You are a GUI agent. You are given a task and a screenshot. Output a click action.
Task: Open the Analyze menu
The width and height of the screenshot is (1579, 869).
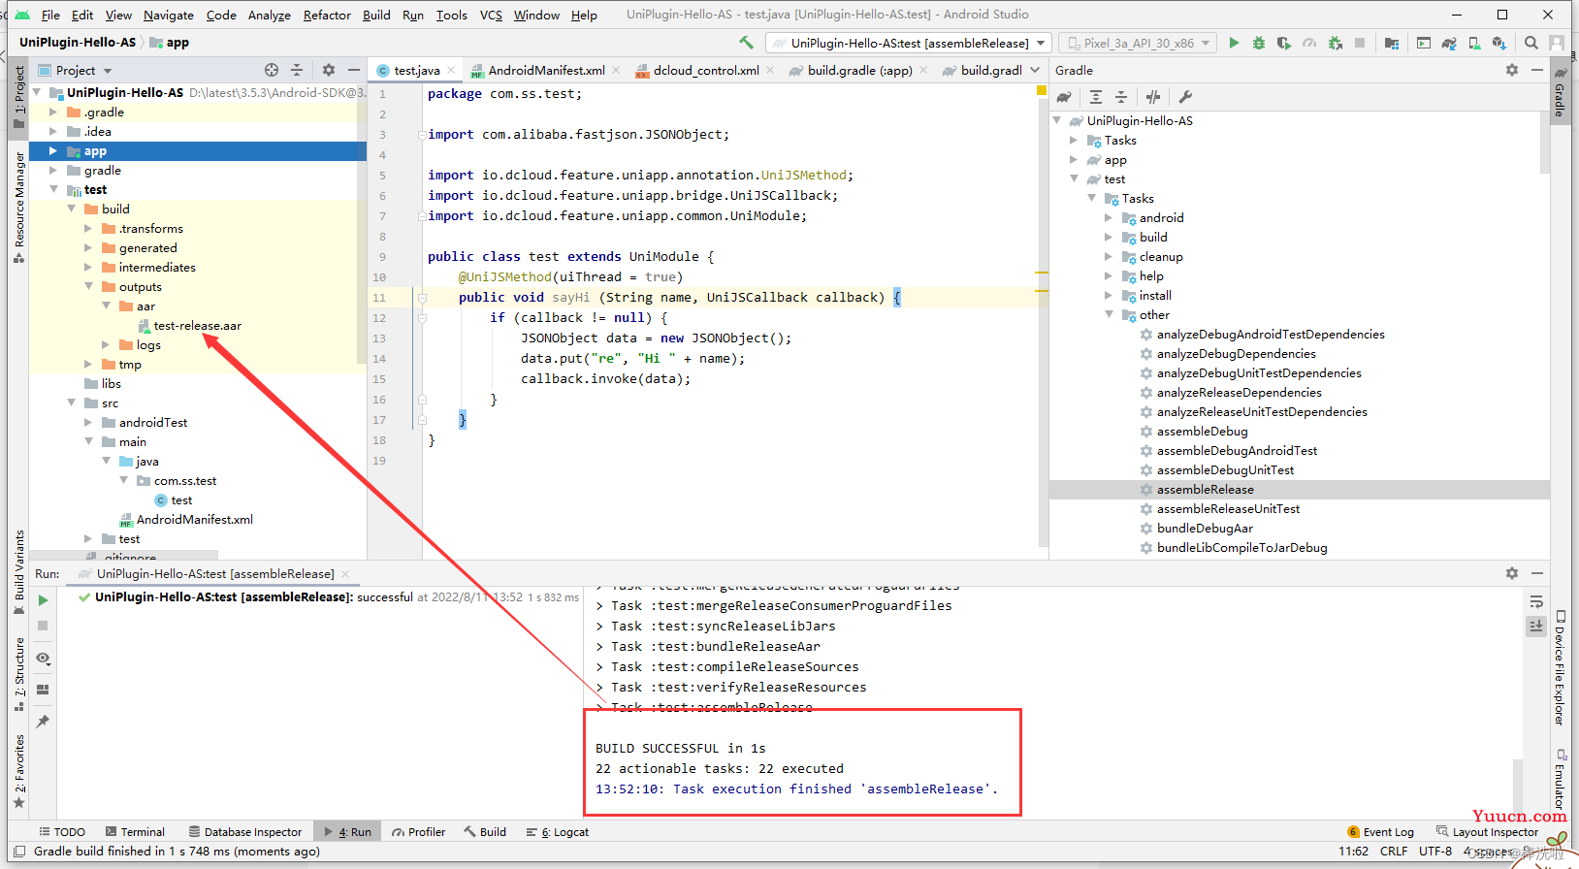tap(270, 15)
